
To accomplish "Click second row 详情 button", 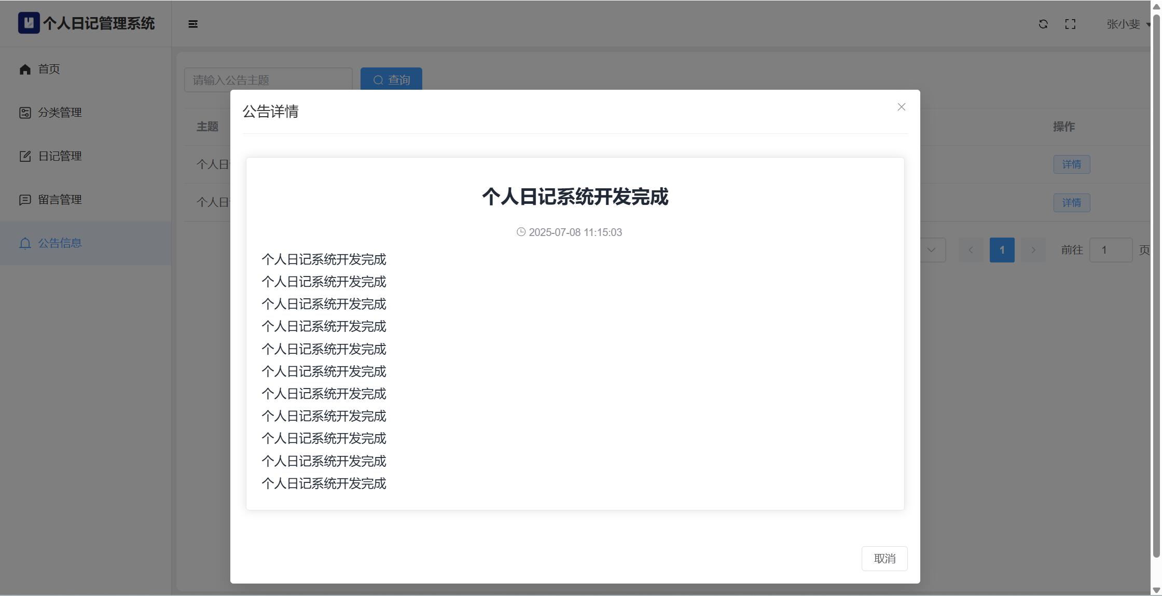I will [1071, 203].
